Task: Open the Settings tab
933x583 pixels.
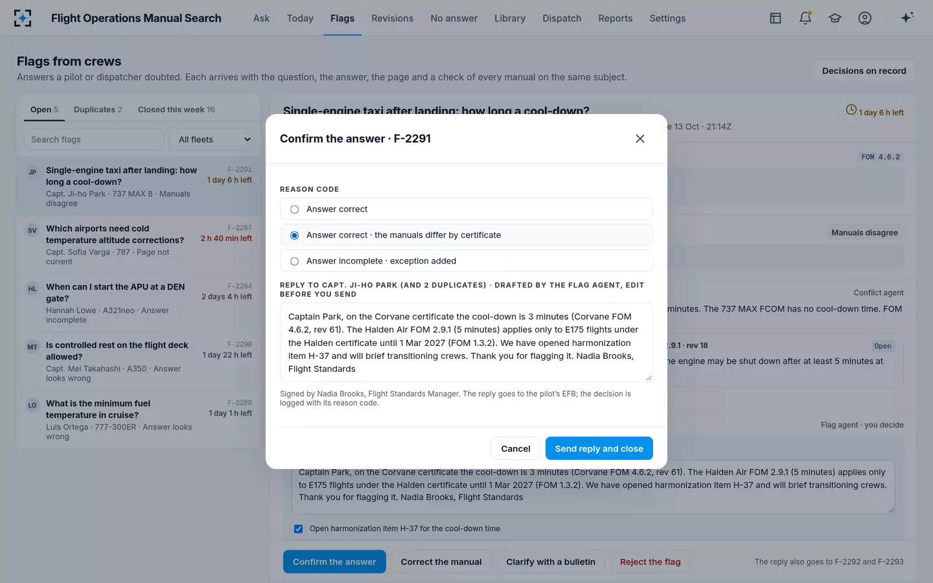Action: 667,18
